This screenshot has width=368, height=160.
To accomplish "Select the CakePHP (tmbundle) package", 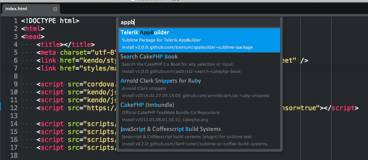I will pos(199,113).
